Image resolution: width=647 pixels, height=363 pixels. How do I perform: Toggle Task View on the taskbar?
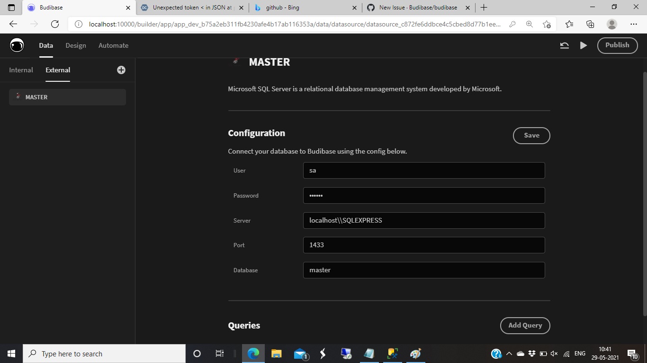pyautogui.click(x=219, y=354)
